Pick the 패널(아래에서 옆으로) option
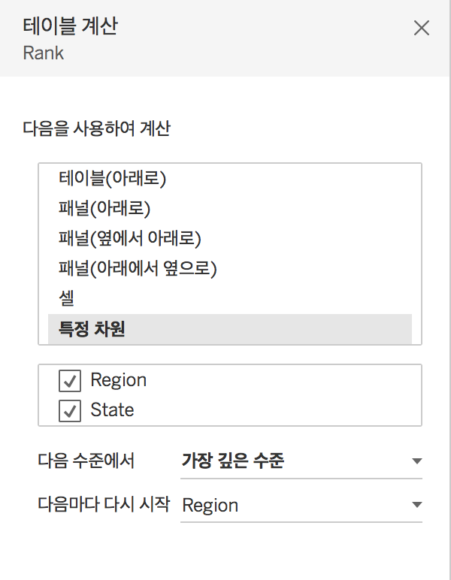The width and height of the screenshot is (451, 580). pos(138,268)
